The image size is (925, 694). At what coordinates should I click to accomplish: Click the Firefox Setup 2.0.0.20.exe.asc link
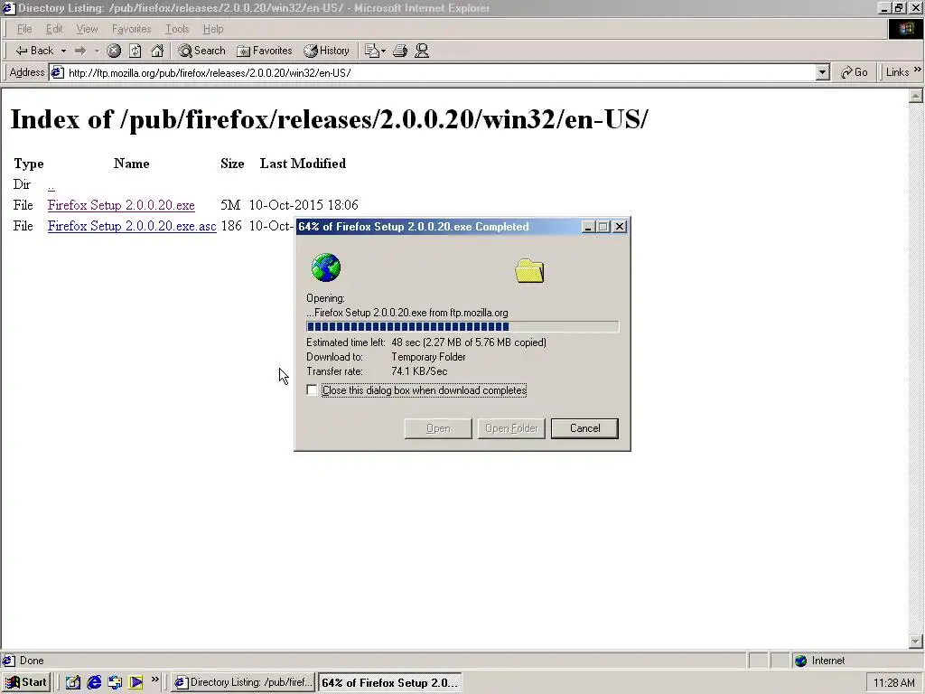pyautogui.click(x=132, y=226)
